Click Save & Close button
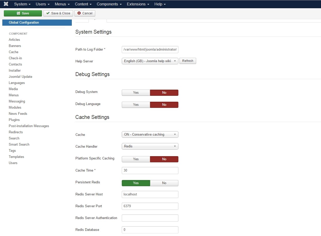Screen dimensions: 321x236 click(58, 13)
